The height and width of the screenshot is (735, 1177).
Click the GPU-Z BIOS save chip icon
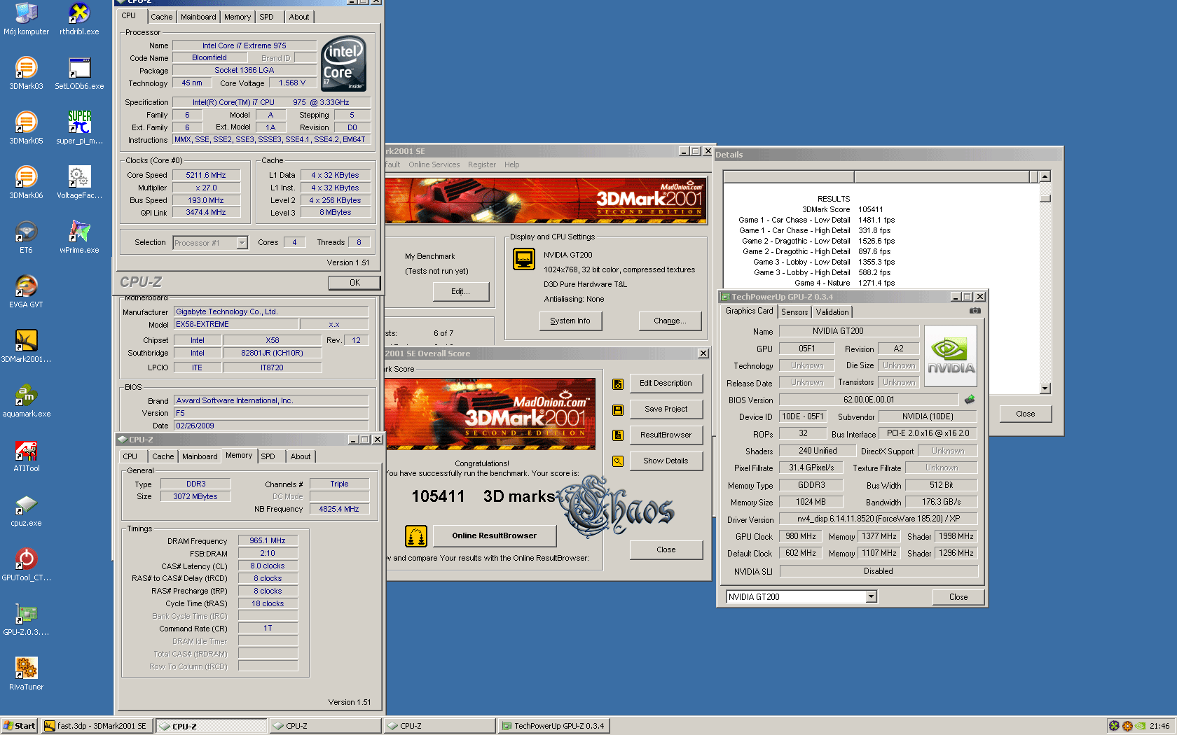click(x=970, y=400)
